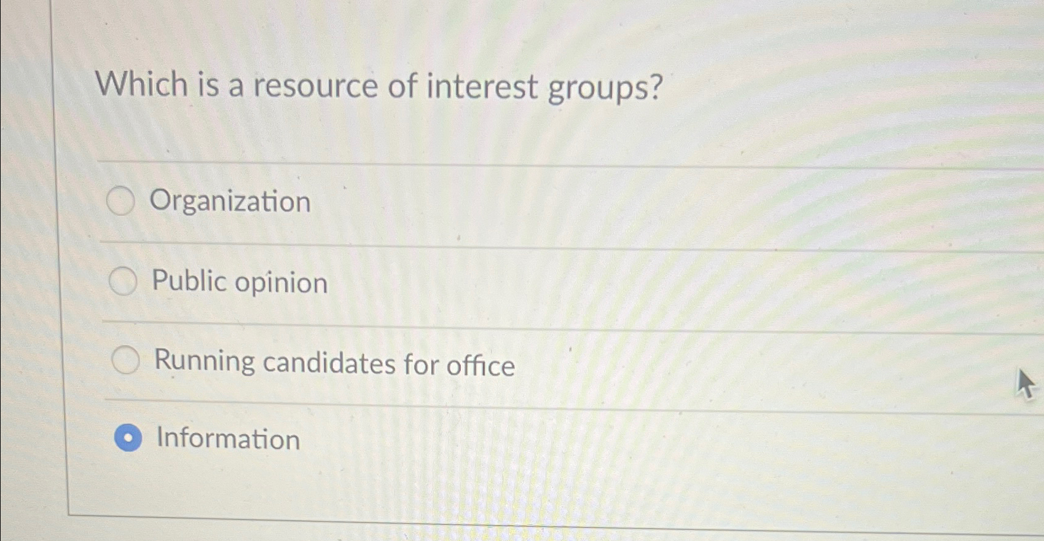Click the word "Public" in second option
The height and width of the screenshot is (541, 1044).
(x=189, y=281)
